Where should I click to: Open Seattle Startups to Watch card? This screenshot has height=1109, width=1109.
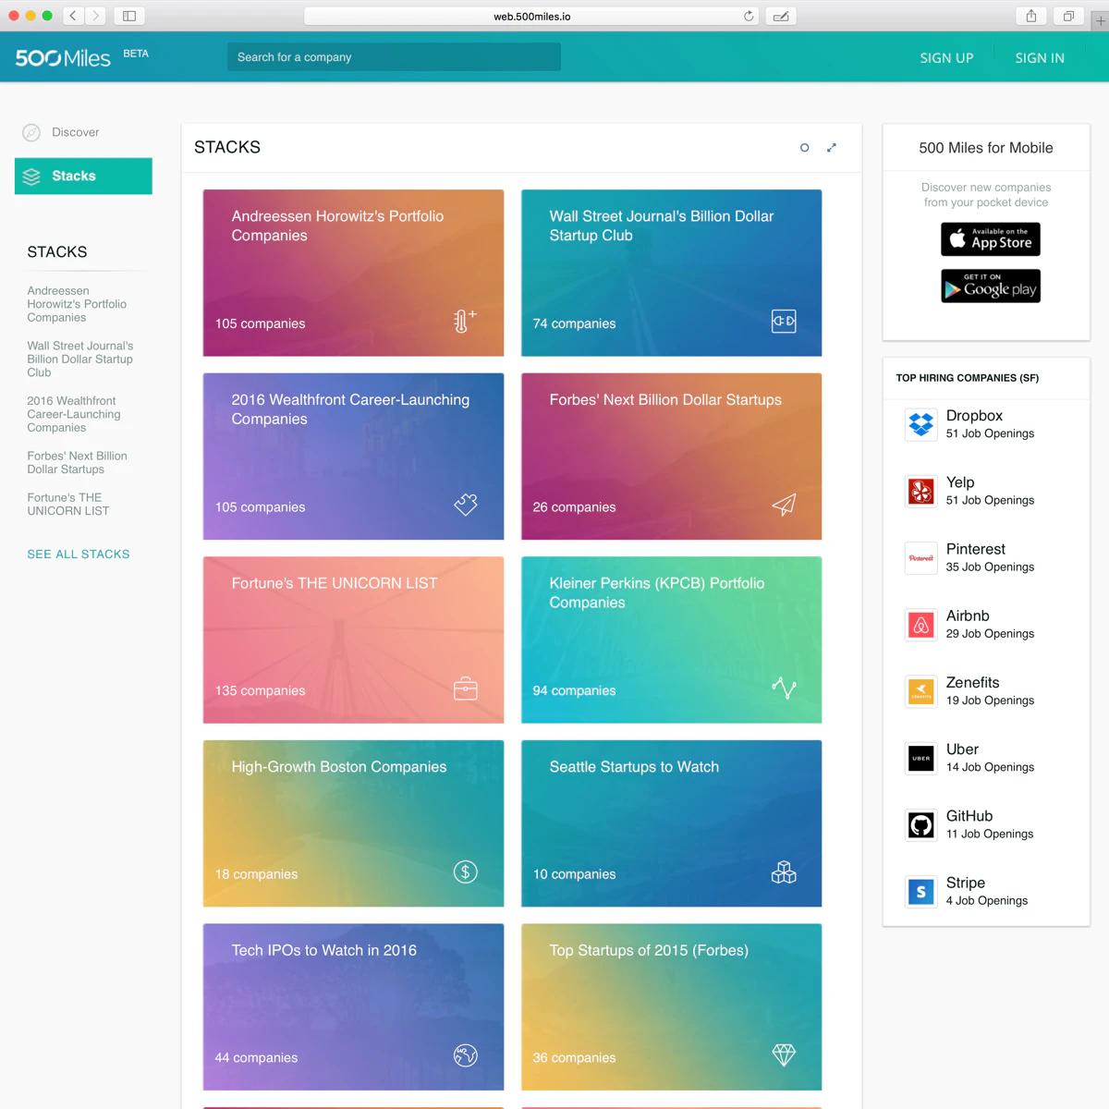[x=671, y=823]
